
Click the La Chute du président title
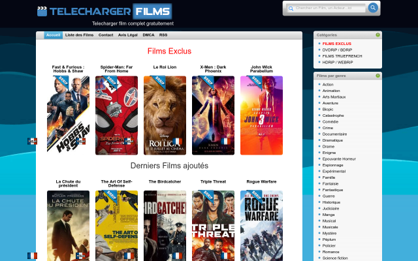68,183
